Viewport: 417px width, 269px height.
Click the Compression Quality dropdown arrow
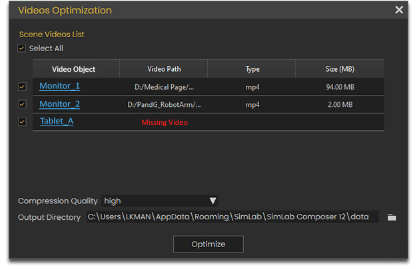(212, 201)
